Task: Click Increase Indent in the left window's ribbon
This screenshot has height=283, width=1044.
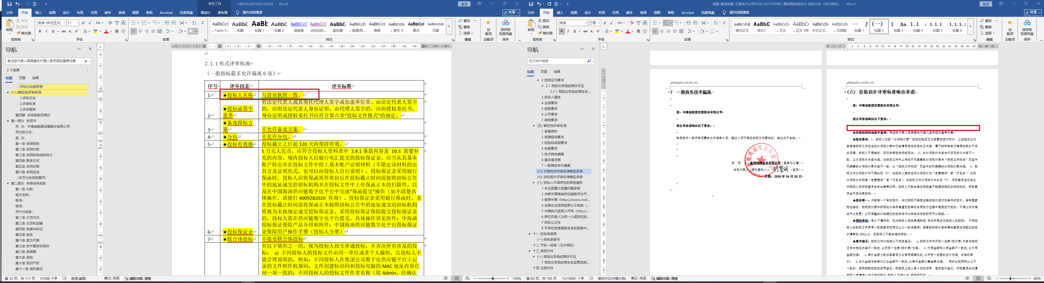Action: 174,23
